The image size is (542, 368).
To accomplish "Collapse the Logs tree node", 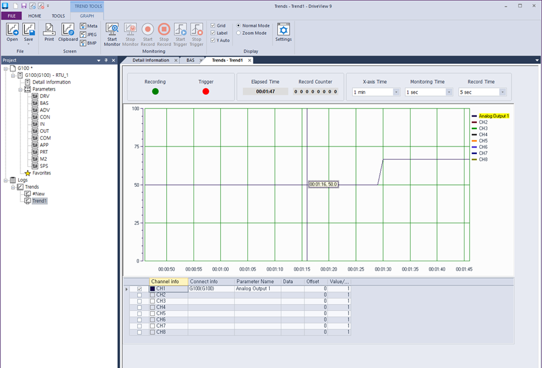I will pyautogui.click(x=6, y=180).
